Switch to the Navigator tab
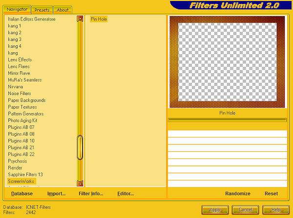The image size is (293, 218). [x=17, y=9]
